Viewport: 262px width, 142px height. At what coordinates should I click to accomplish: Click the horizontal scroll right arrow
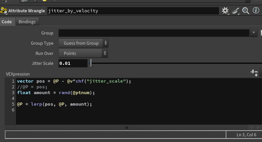pyautogui.click(x=258, y=128)
